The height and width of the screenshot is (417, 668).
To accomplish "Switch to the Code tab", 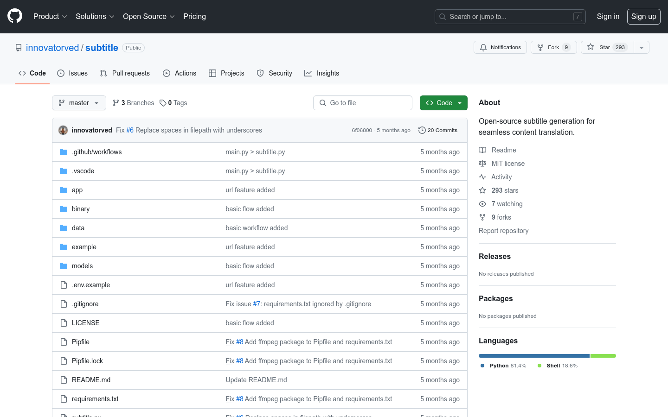I will pos(32,73).
